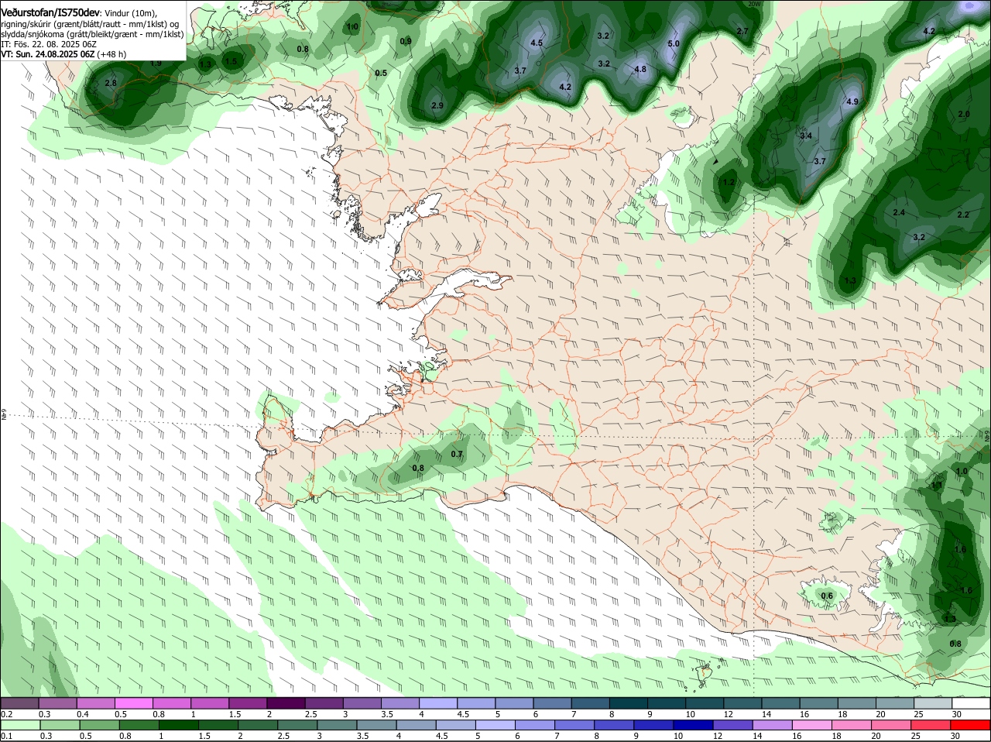Click the IT: Fös. 22. 08. 2025 06Z line

pos(49,44)
